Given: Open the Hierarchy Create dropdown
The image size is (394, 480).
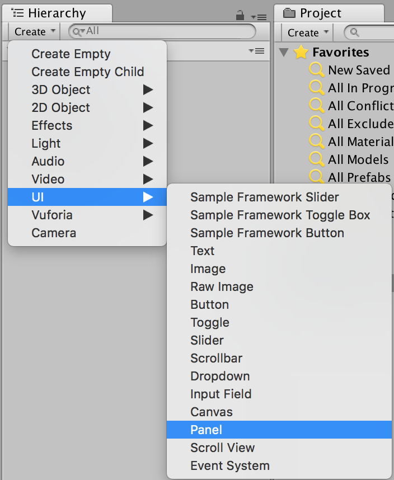Looking at the screenshot, I should pos(35,32).
